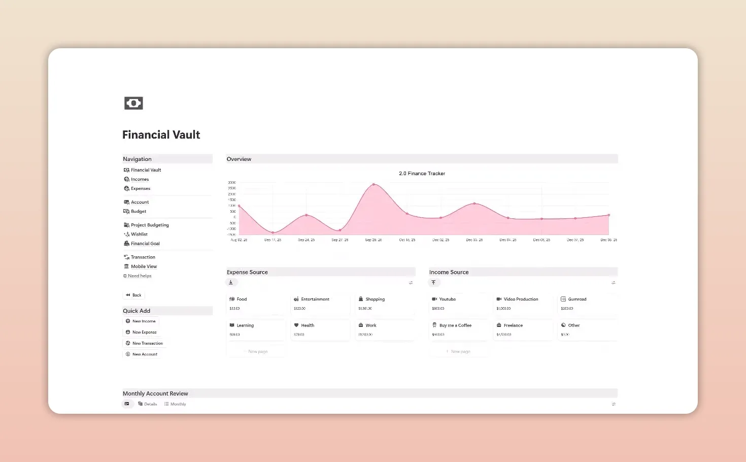This screenshot has height=462, width=746.
Task: Click the Quick Add section heading
Action: point(137,311)
